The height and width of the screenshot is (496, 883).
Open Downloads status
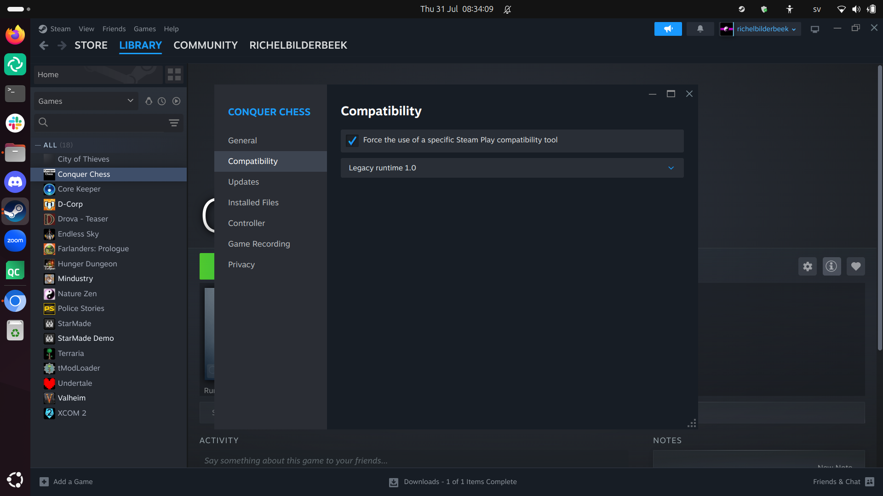(453, 482)
